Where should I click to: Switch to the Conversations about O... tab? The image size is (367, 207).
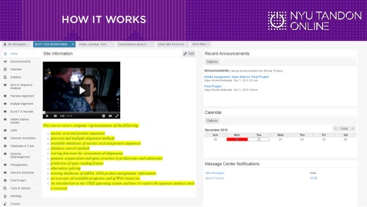[x=132, y=44]
